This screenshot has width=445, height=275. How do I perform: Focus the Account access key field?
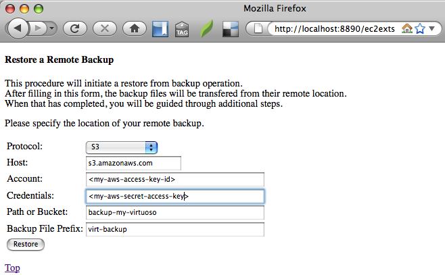tap(174, 180)
